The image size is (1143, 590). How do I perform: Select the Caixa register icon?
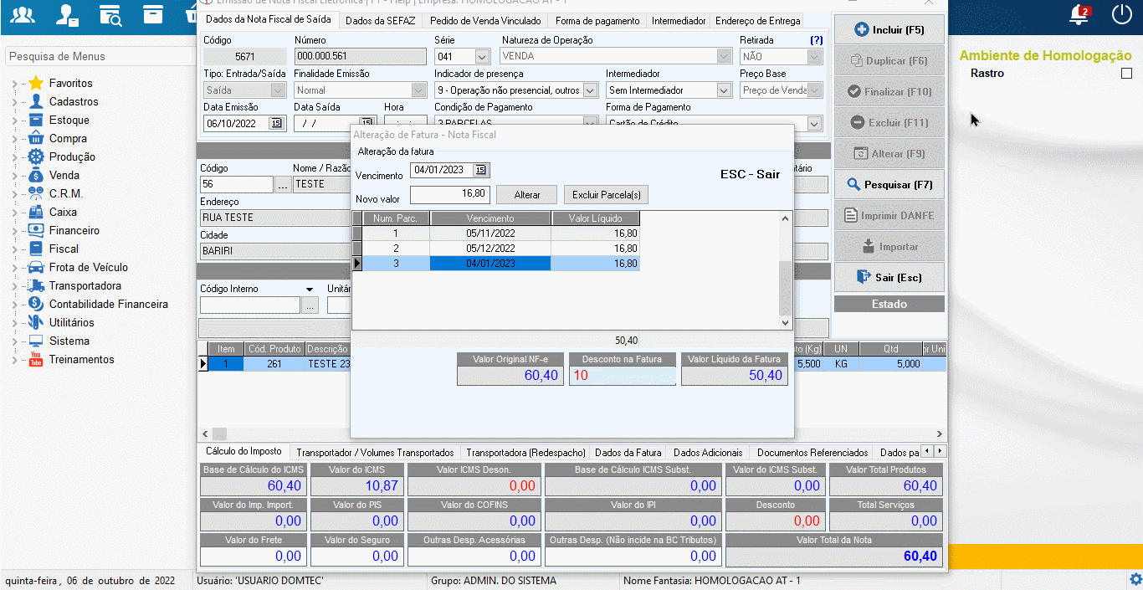pyautogui.click(x=35, y=212)
